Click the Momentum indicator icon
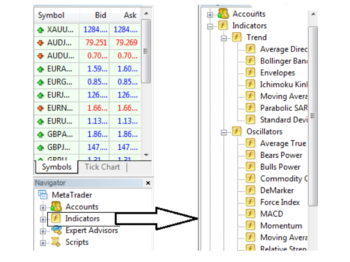The width and height of the screenshot is (350, 262). (x=250, y=225)
